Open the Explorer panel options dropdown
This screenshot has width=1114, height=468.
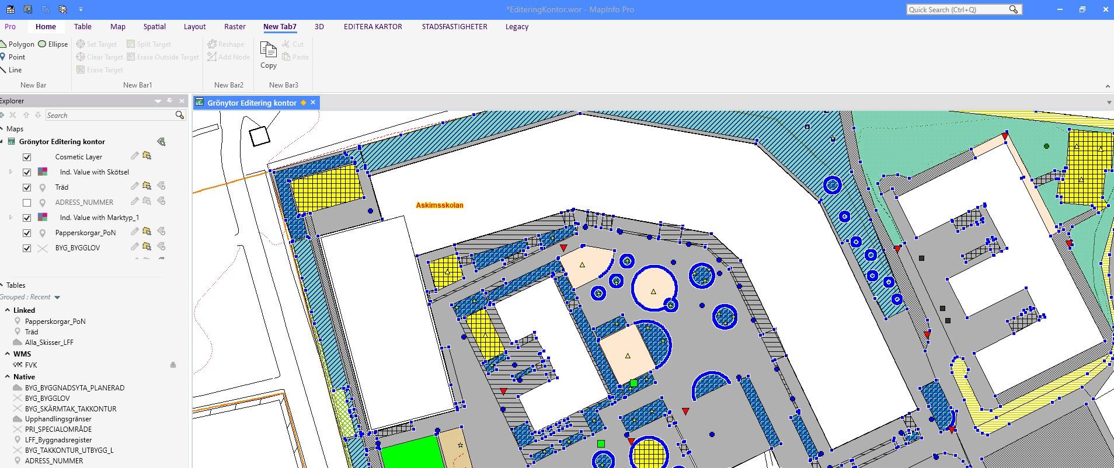point(158,101)
